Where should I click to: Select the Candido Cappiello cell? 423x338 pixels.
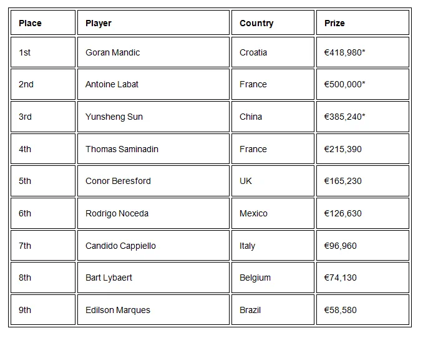tap(120, 246)
